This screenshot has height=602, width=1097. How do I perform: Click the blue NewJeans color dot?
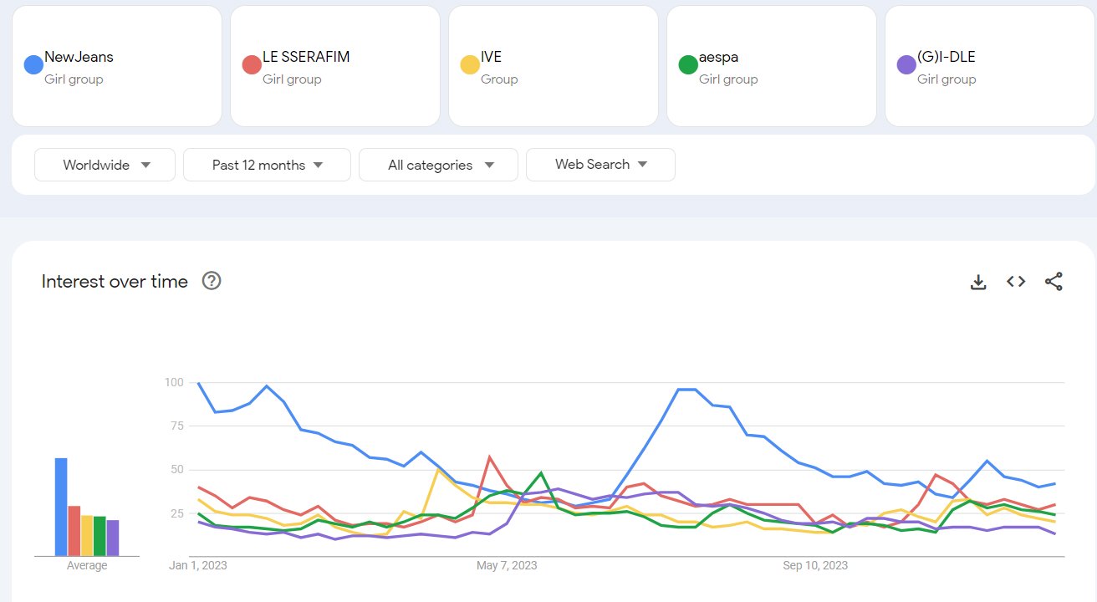[x=33, y=64]
